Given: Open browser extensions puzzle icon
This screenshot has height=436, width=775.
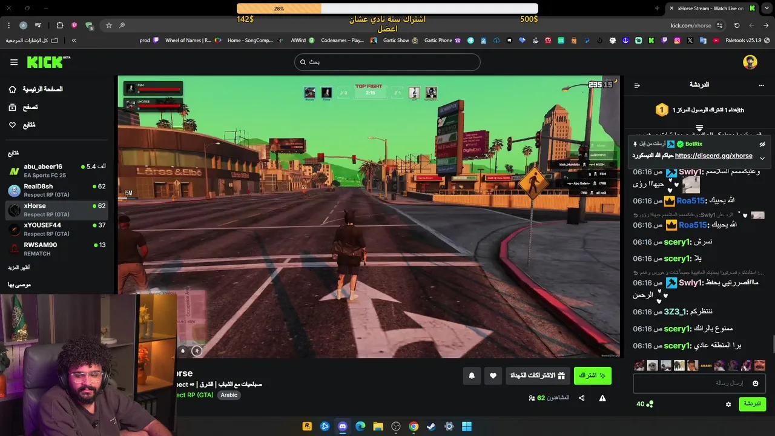Looking at the screenshot, I should 59,25.
